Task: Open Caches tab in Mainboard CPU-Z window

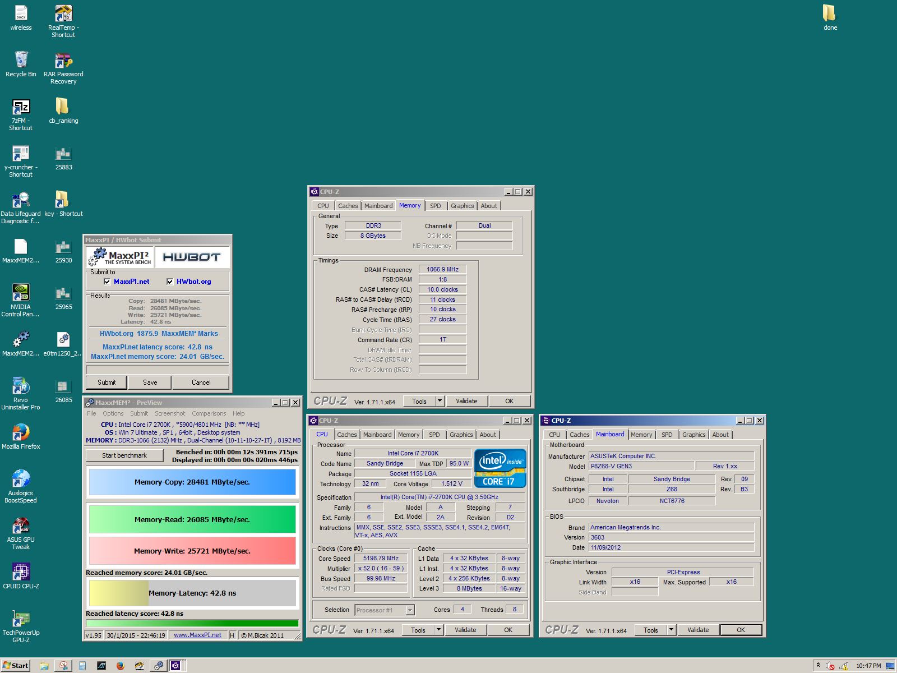Action: [579, 435]
